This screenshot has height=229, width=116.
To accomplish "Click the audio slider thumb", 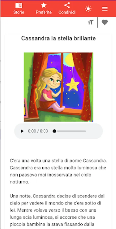I will 54,131.
